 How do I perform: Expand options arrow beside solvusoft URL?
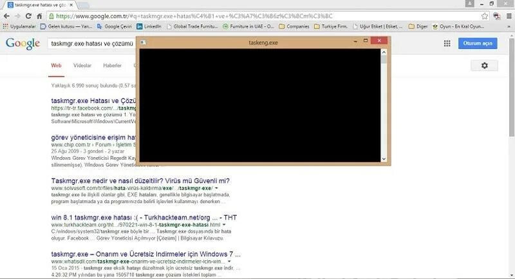point(216,188)
